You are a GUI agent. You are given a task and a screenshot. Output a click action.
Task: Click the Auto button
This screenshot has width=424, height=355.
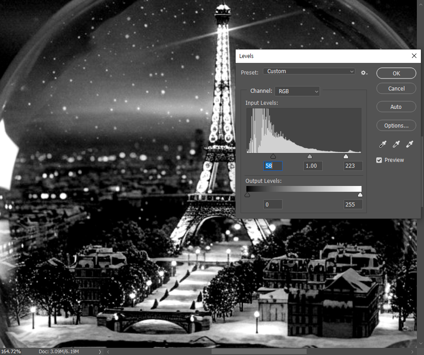click(x=396, y=107)
